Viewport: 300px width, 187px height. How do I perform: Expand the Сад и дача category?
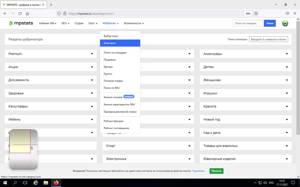pyautogui.click(x=245, y=133)
